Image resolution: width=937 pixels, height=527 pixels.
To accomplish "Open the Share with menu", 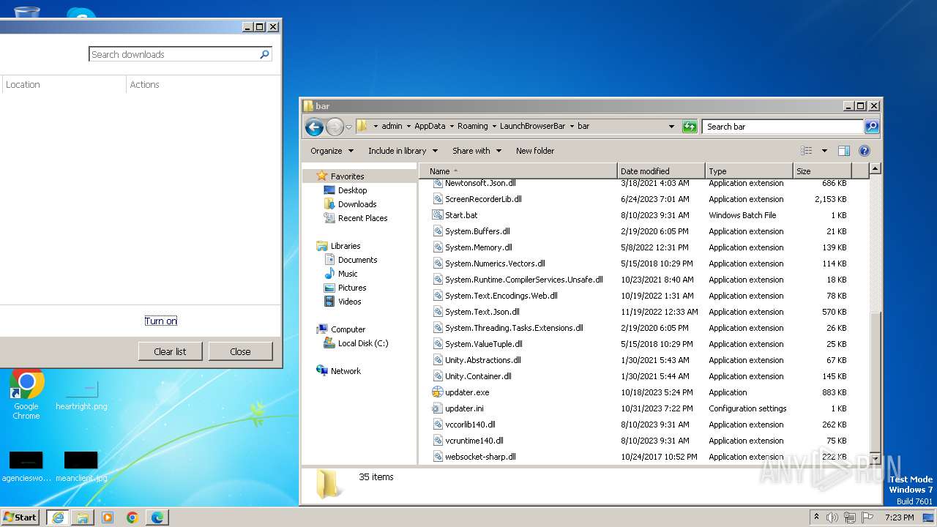I will point(477,151).
